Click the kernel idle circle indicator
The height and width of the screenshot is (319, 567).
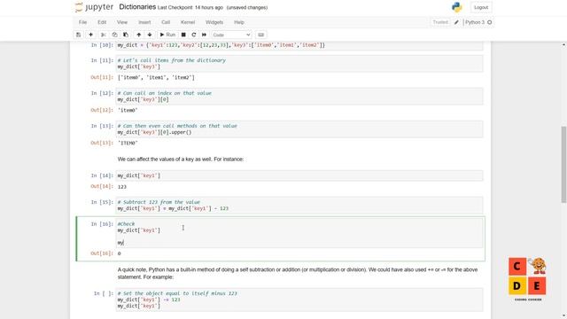coord(489,22)
